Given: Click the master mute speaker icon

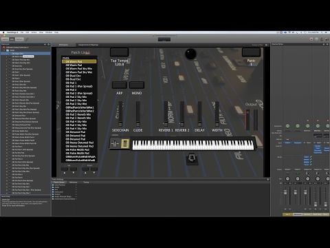Looking at the screenshot, I should coord(327,39).
